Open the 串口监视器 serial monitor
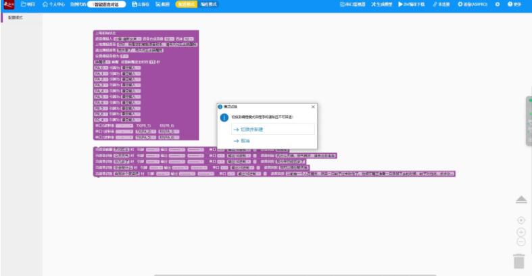Screen dimensions: 532x276 [x=353, y=5]
